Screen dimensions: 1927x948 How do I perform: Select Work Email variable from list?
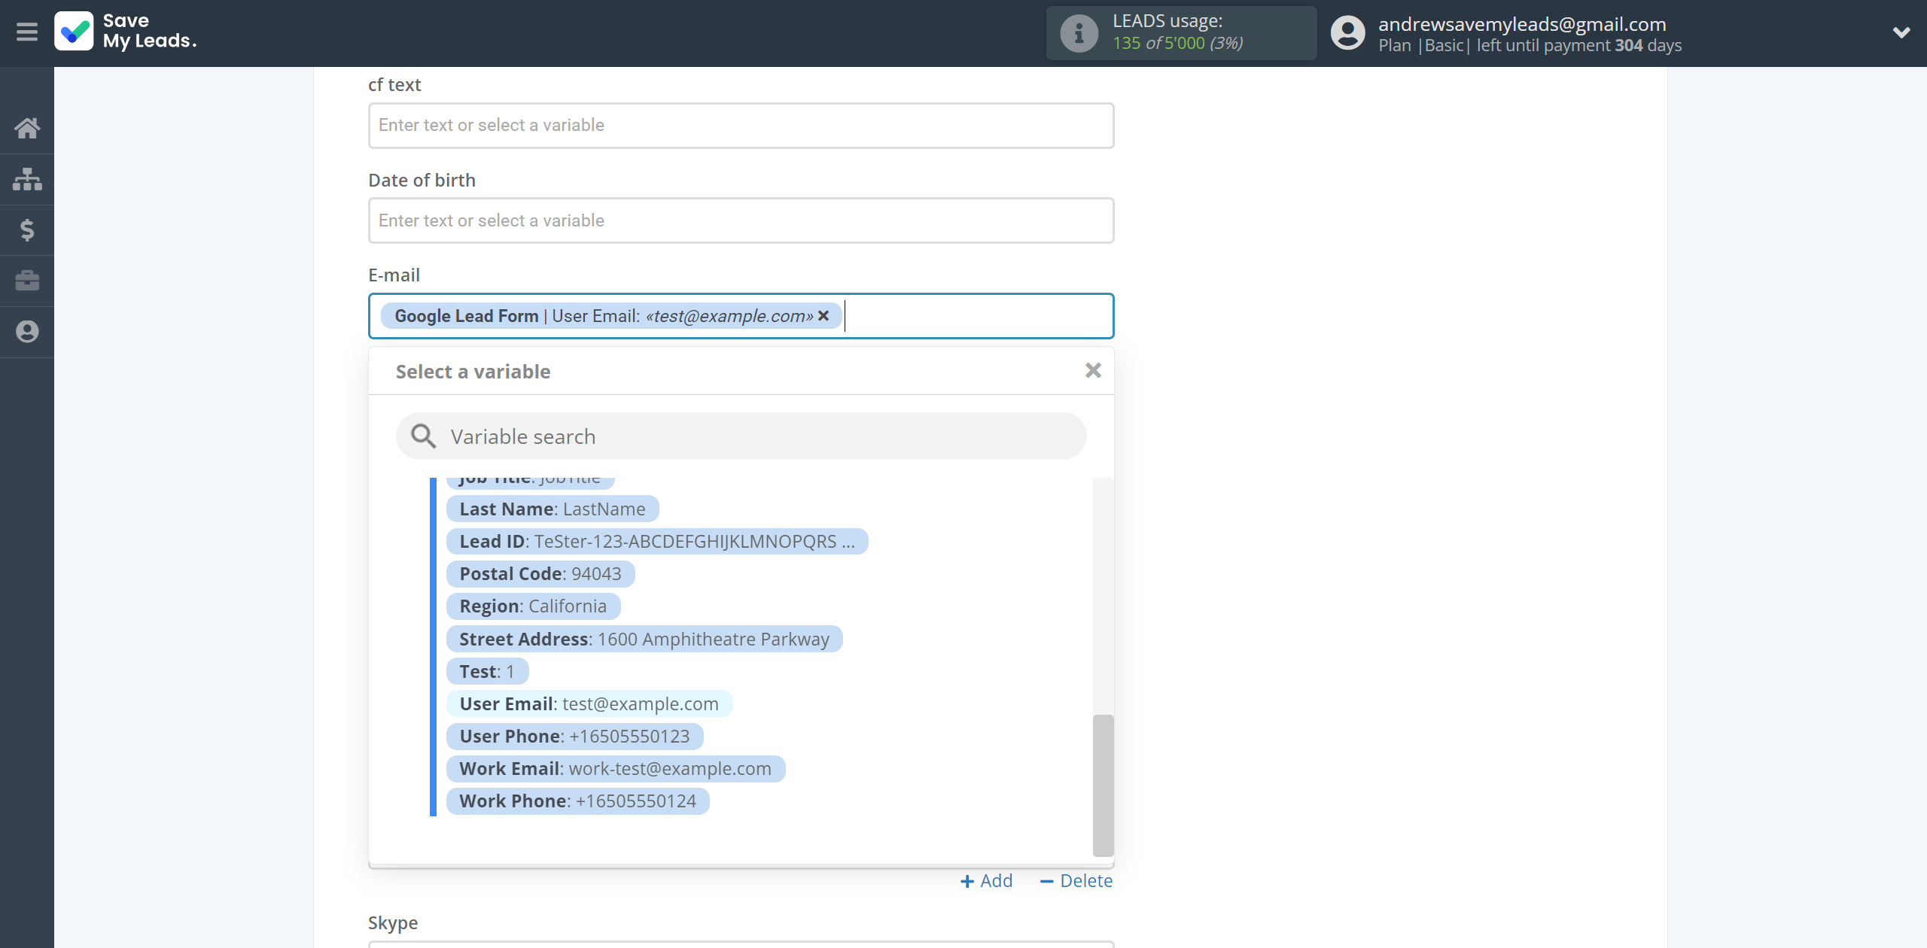coord(614,767)
